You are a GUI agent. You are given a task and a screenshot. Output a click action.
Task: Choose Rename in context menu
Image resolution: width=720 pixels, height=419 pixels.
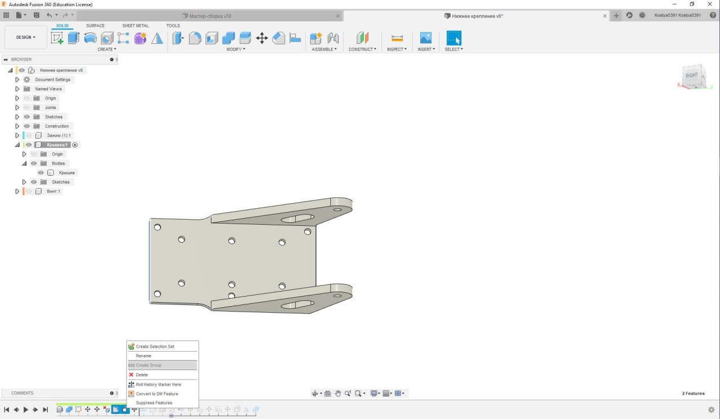click(x=162, y=356)
